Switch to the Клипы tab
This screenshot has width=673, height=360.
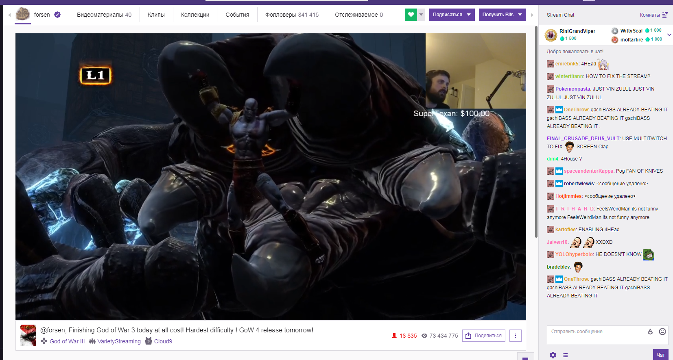pyautogui.click(x=156, y=15)
